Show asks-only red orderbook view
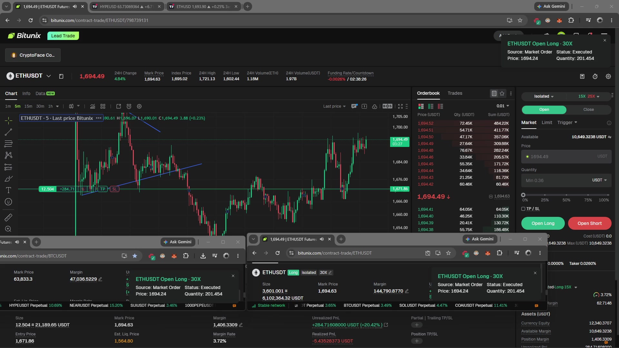 440,106
